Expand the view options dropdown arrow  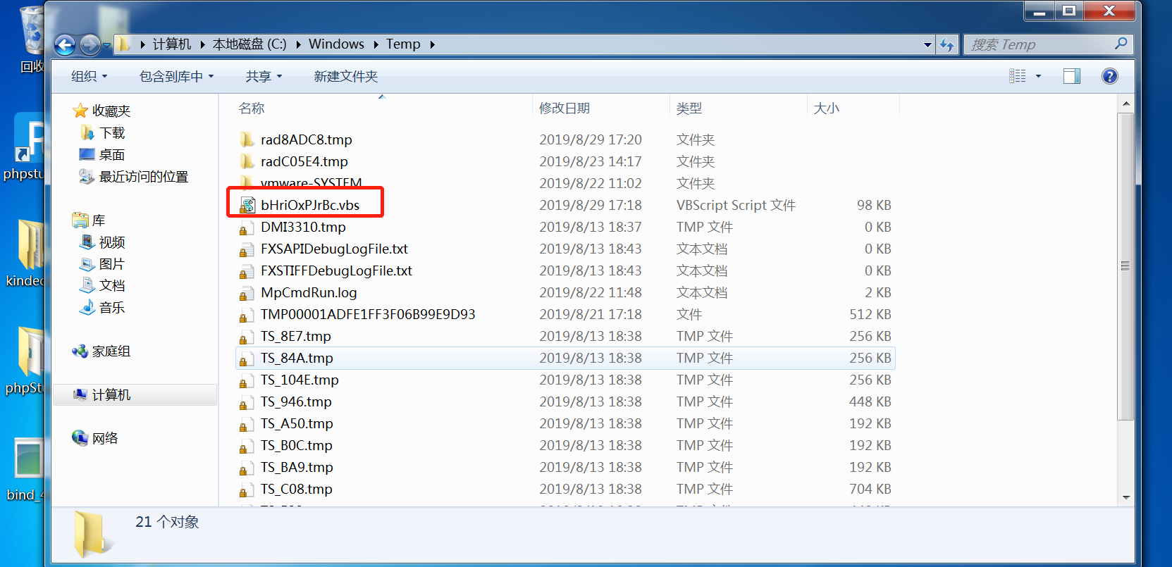point(1038,76)
